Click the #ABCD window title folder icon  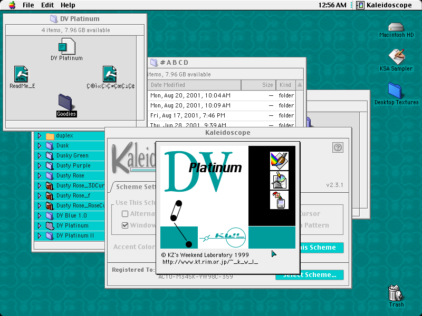point(154,62)
